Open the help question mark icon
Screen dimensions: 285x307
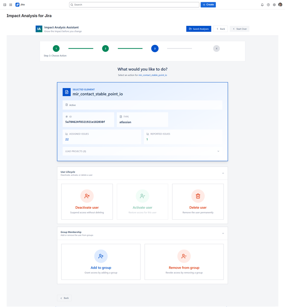click(x=268, y=5)
